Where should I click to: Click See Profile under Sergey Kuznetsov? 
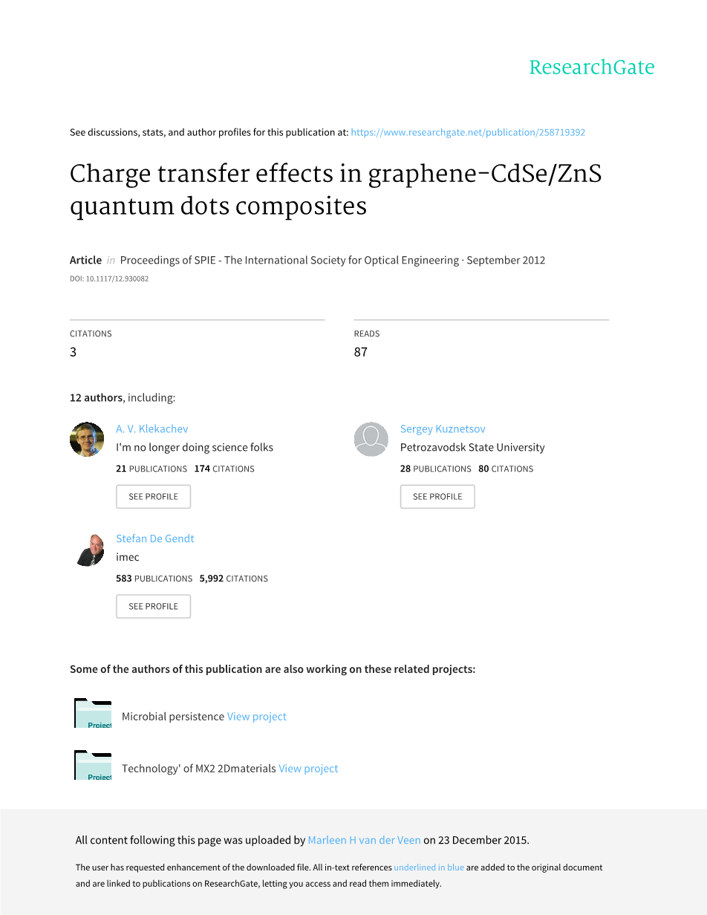click(437, 496)
